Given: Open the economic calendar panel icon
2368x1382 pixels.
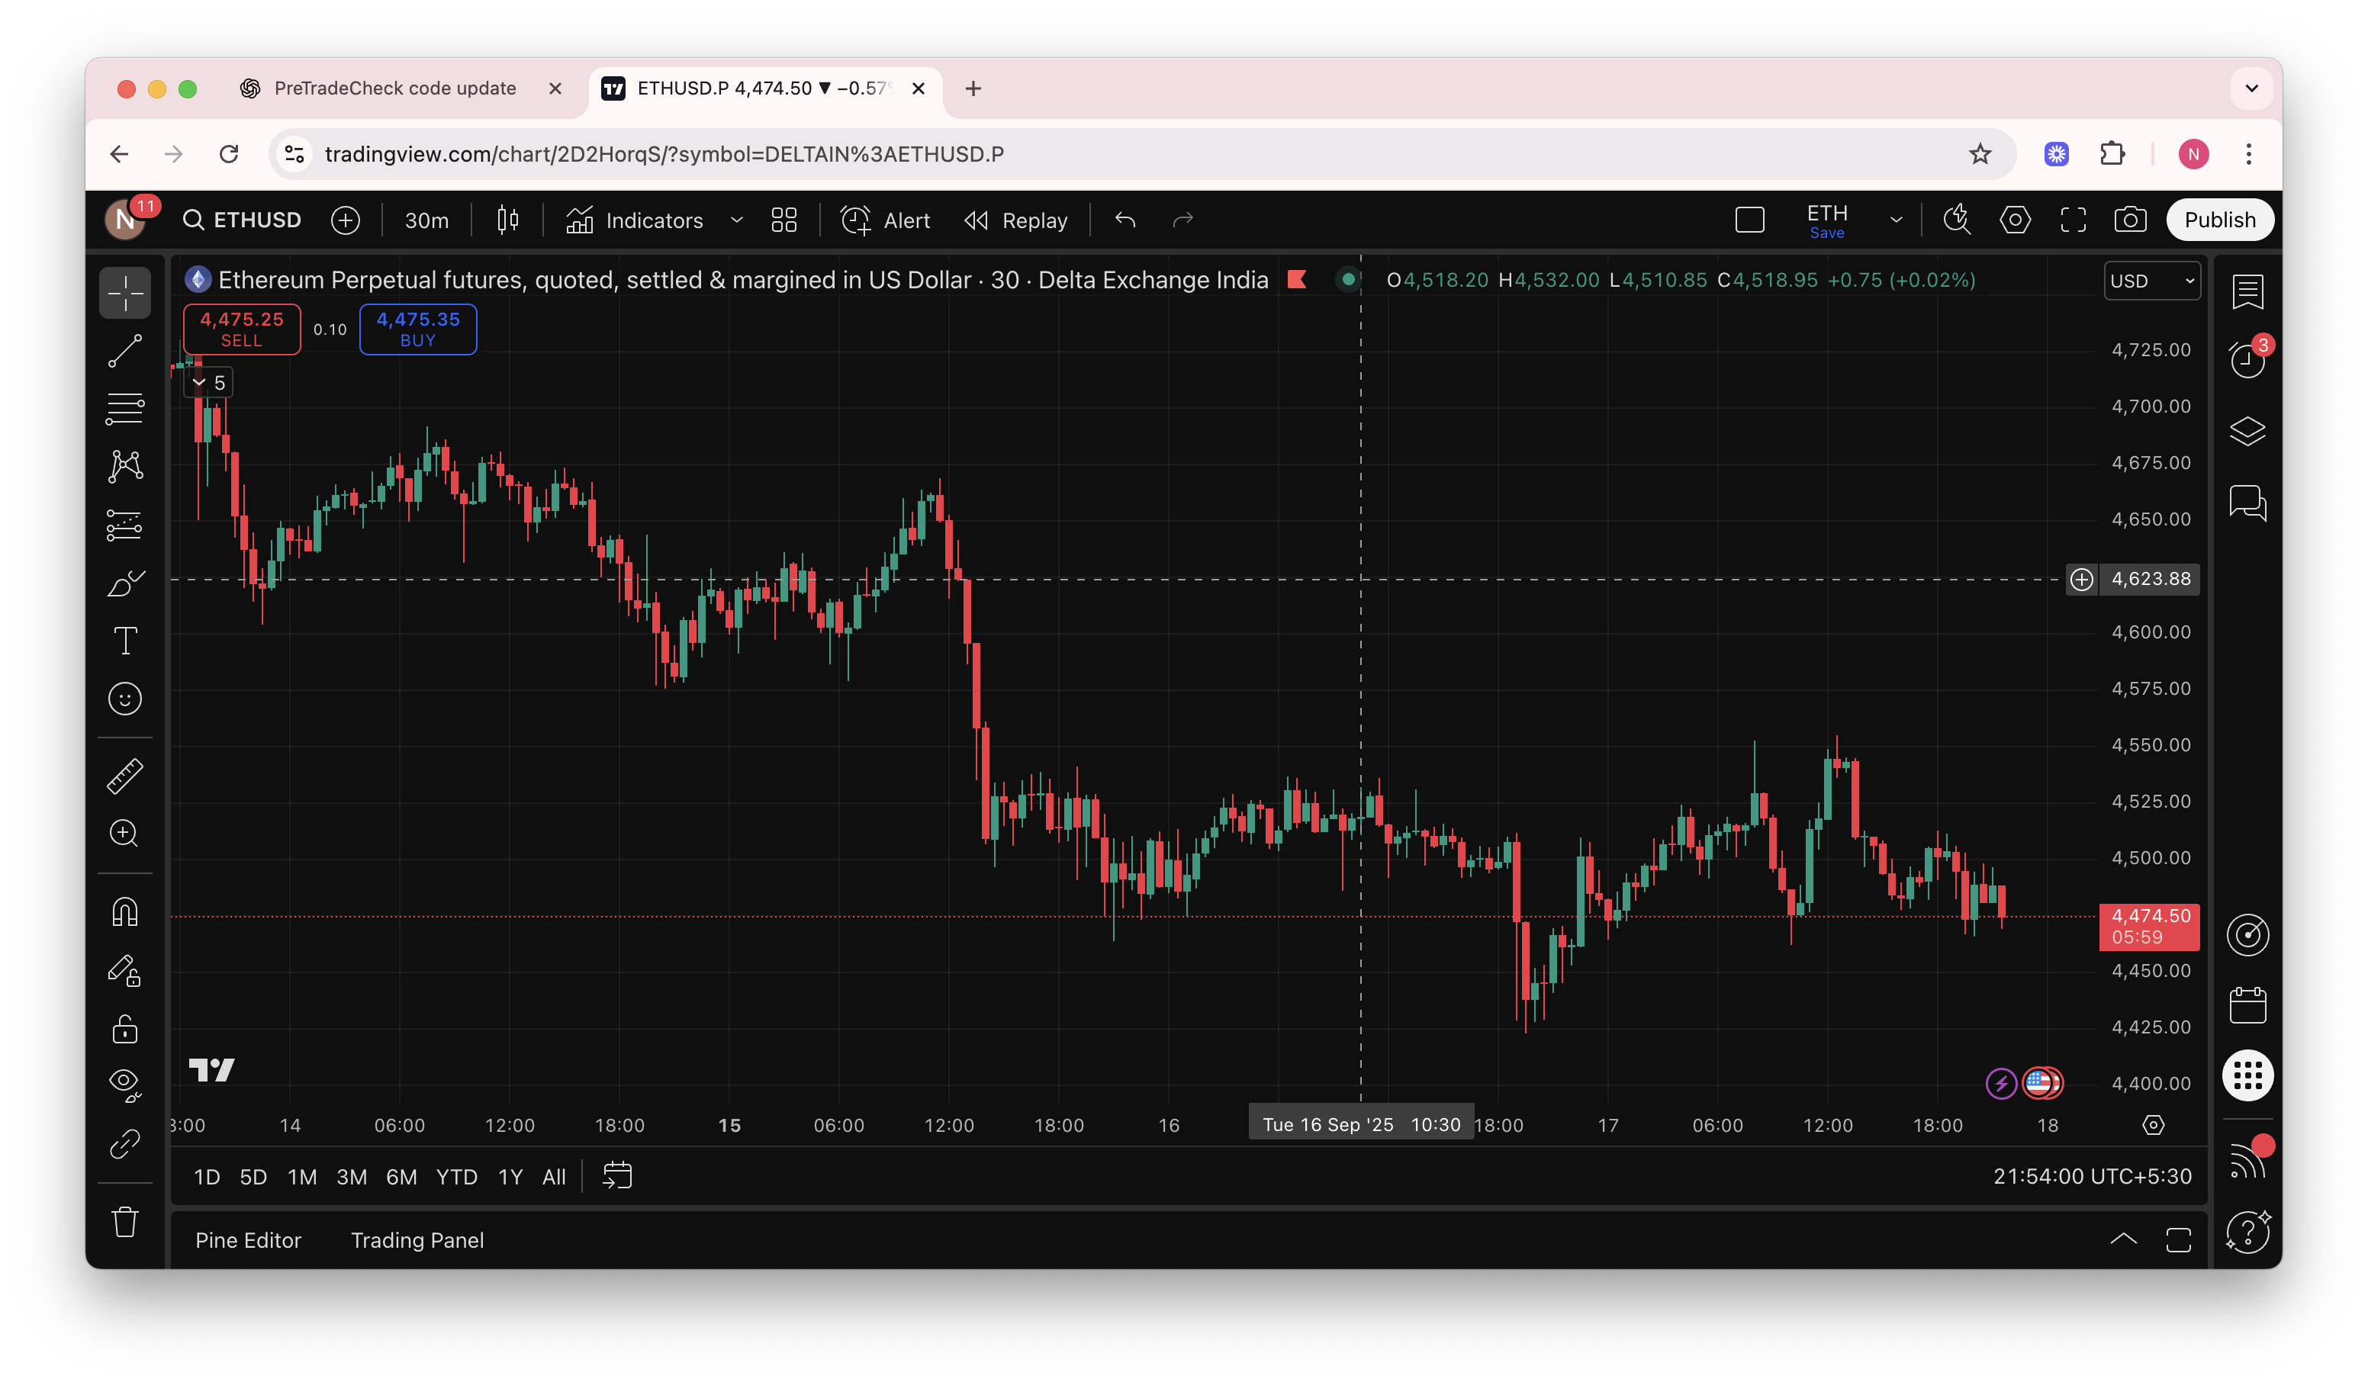Looking at the screenshot, I should coord(2247,1005).
